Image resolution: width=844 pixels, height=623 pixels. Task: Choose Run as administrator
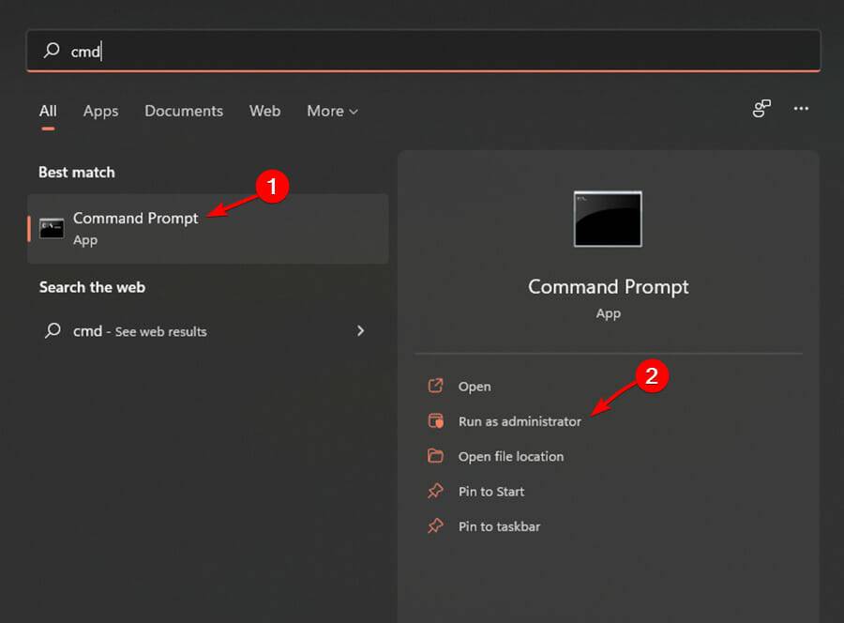pos(520,421)
